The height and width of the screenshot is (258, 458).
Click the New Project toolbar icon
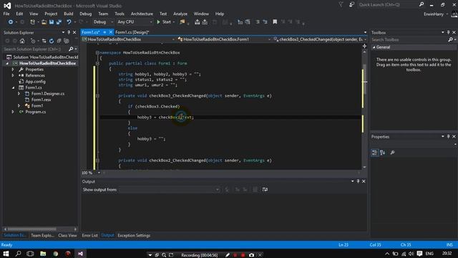(32, 22)
